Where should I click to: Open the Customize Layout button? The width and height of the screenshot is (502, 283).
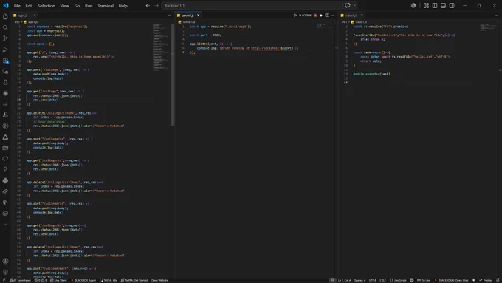(x=426, y=5)
